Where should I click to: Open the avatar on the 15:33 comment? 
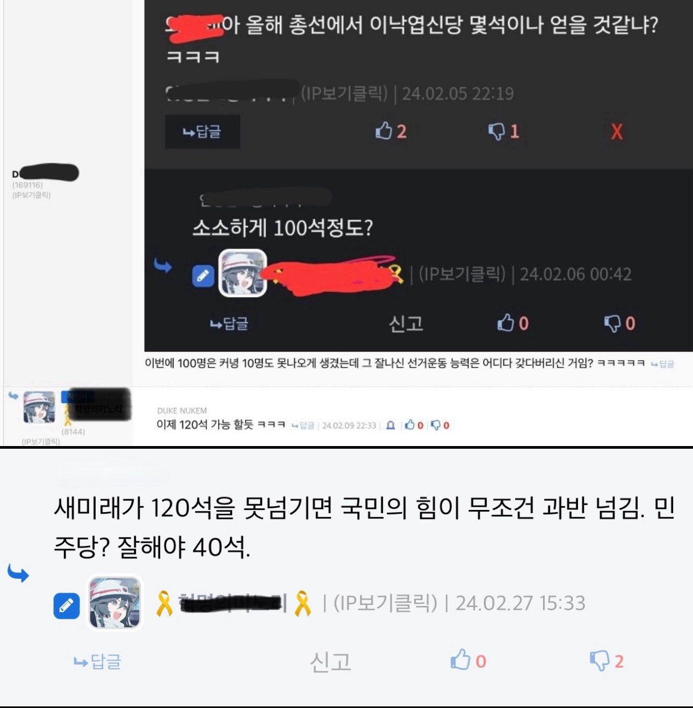pyautogui.click(x=115, y=602)
